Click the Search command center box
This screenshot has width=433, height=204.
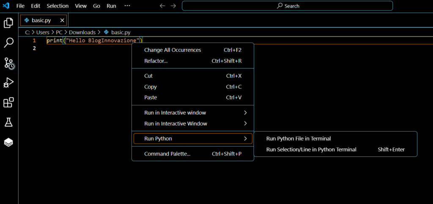coord(287,6)
